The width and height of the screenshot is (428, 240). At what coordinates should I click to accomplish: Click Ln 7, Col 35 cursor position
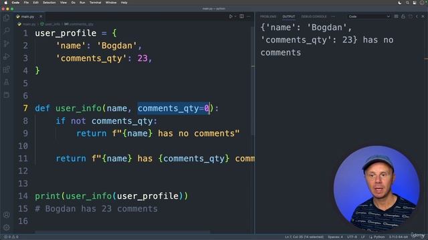coord(304,237)
